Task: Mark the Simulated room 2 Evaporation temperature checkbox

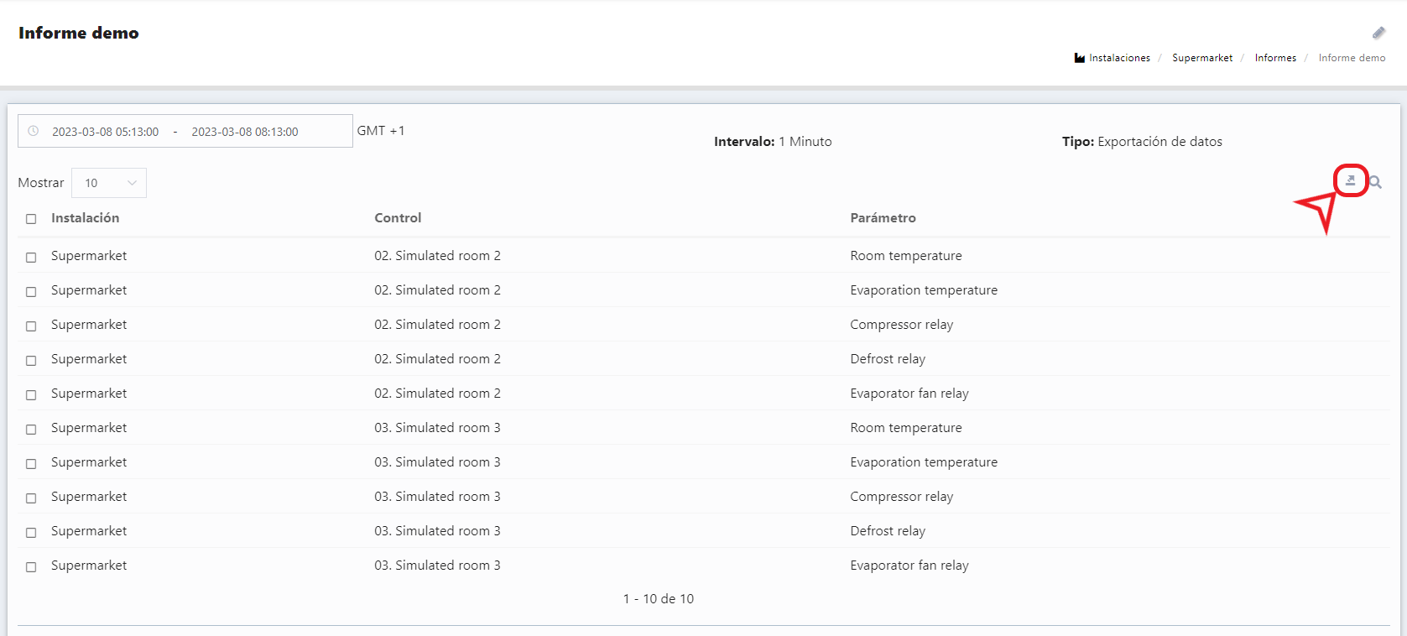Action: click(x=31, y=292)
